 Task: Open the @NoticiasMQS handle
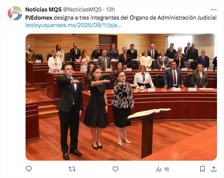pos(82,10)
